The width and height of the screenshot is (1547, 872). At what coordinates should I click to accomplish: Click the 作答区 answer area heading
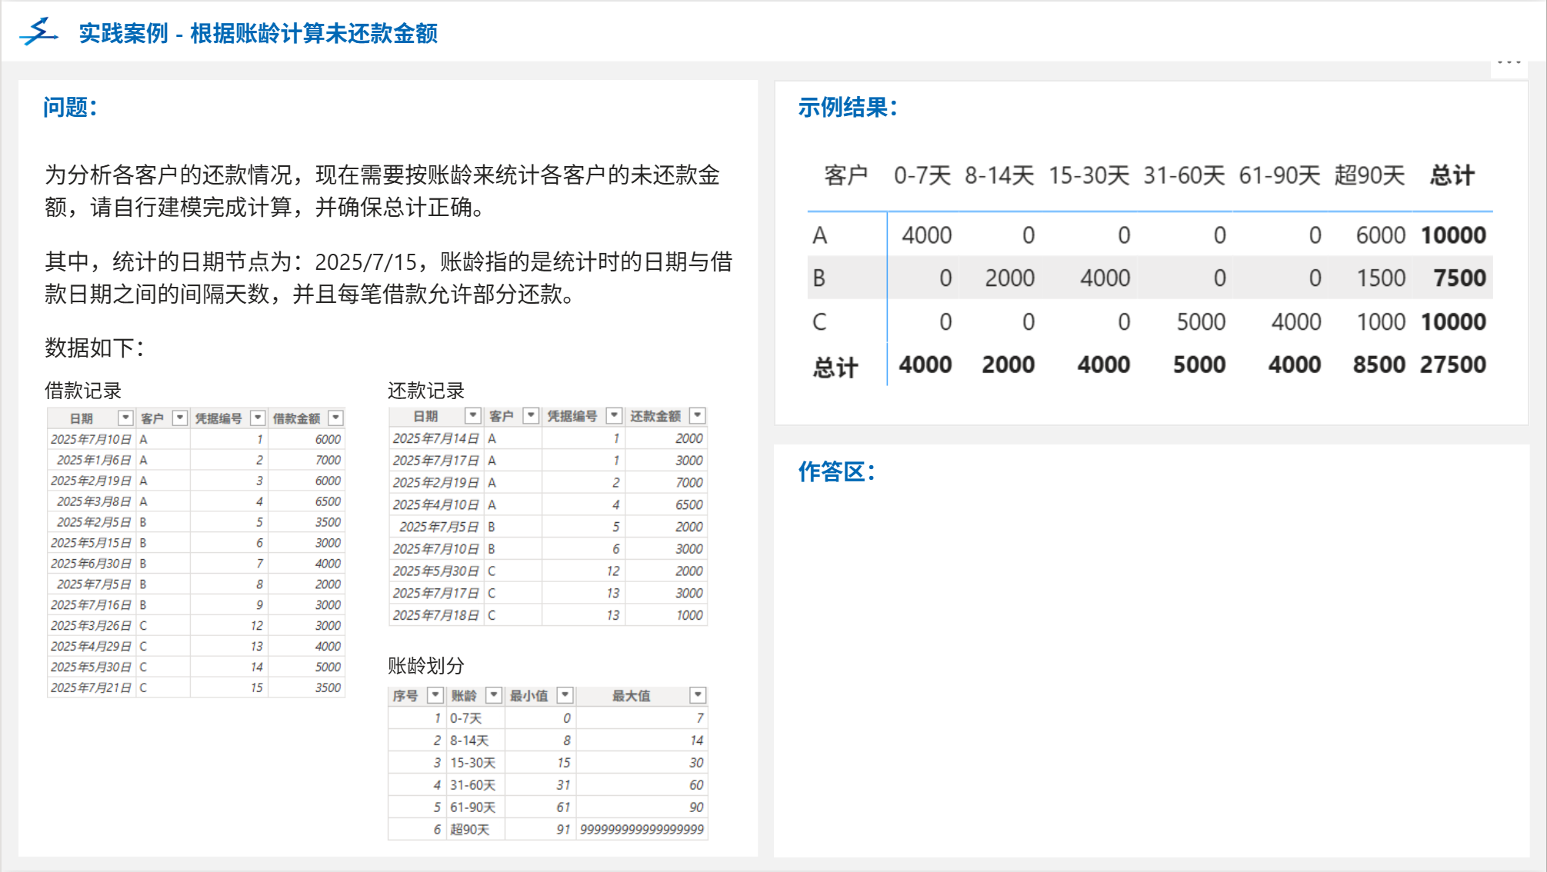tap(836, 471)
